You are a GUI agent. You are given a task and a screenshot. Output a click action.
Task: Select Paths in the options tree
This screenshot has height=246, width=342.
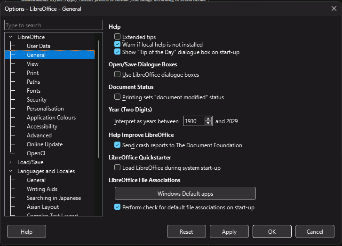33,82
